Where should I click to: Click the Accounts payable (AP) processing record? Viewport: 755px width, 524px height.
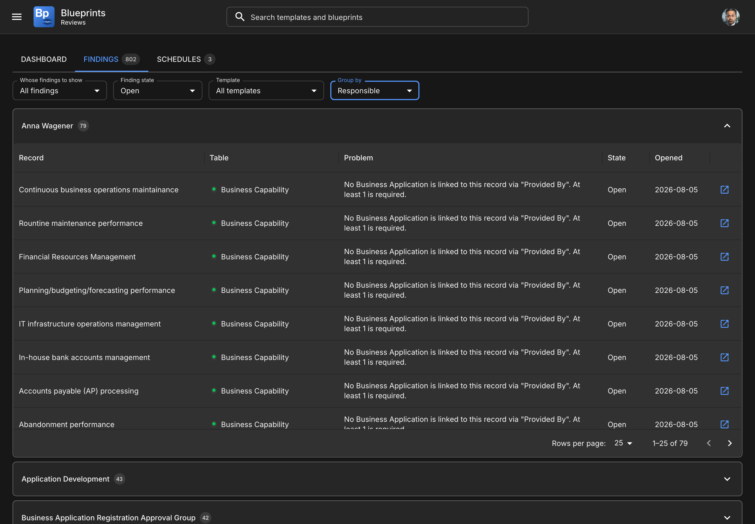[79, 391]
